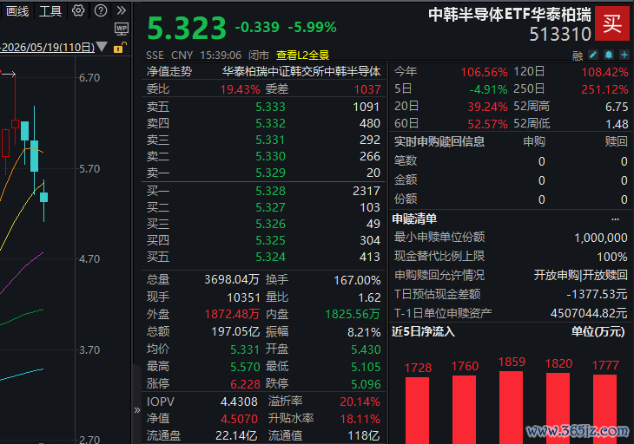Click the IOPV value 4.4308
Viewport: 634px width, 444px height.
(x=239, y=402)
